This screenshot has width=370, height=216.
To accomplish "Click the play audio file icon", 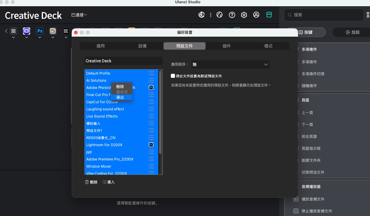I will 296,199.
